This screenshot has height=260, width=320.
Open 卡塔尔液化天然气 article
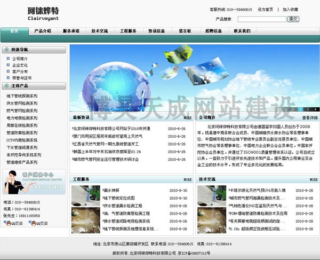(257, 191)
